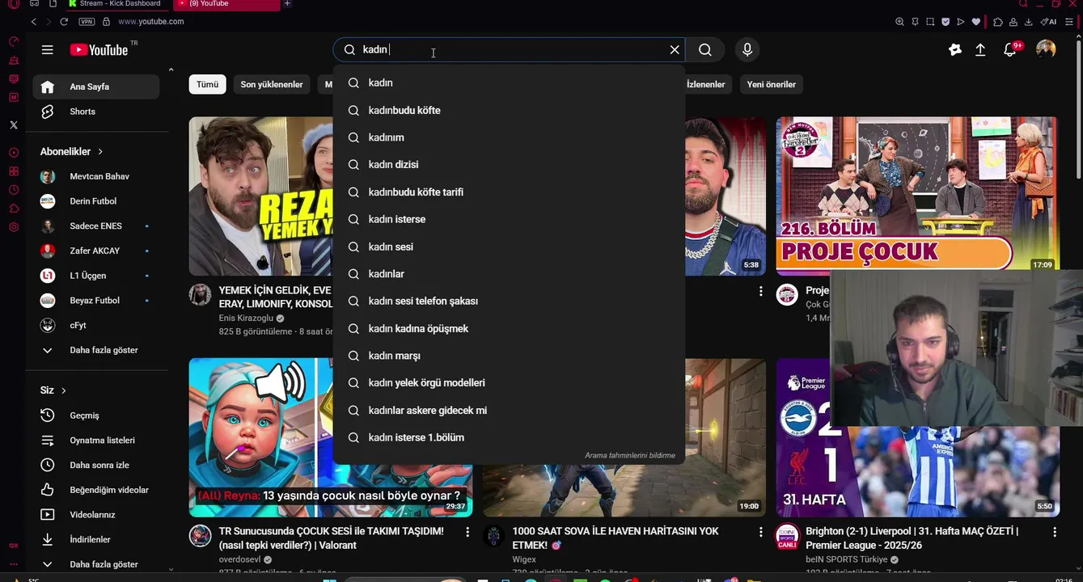The width and height of the screenshot is (1083, 582).
Task: Select the 'kadınbudu köfte tarifi' suggestion
Action: tap(509, 192)
